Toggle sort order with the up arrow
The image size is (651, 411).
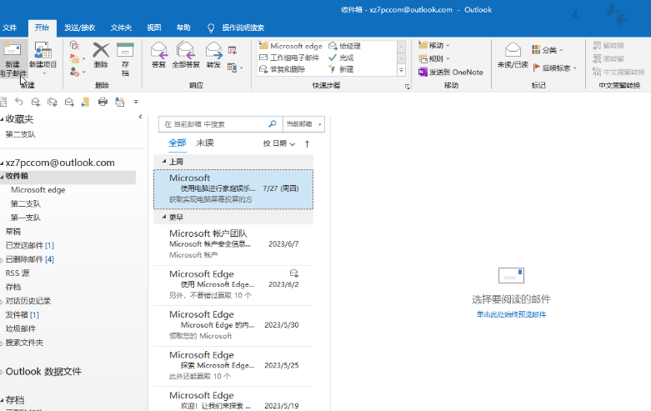pos(307,143)
